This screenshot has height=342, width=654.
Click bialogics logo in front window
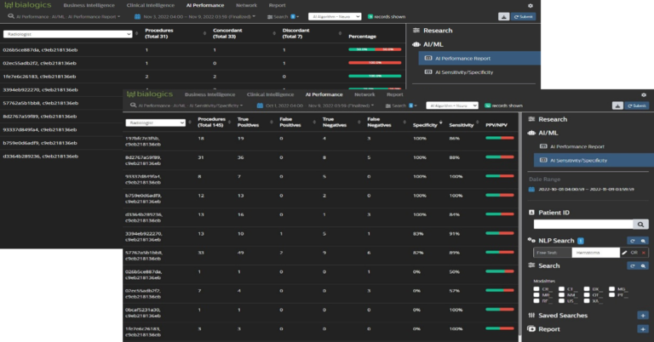150,94
